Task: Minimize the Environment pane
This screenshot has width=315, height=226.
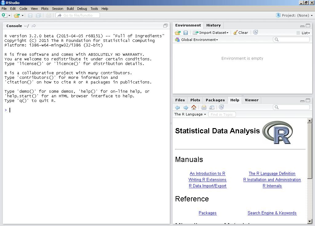Action: (x=302, y=26)
